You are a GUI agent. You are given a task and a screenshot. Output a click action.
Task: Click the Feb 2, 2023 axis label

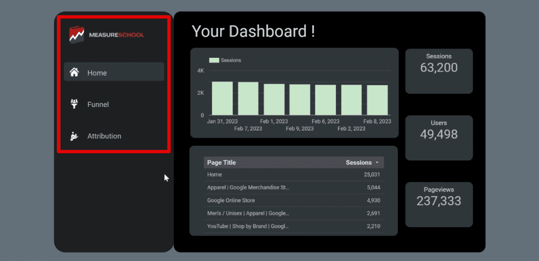[351, 128]
